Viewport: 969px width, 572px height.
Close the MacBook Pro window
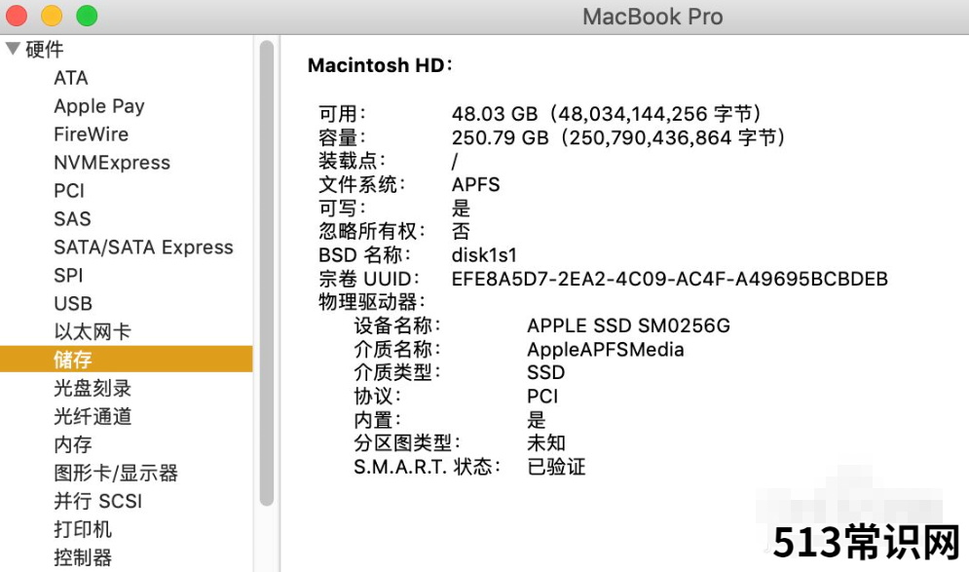[17, 16]
